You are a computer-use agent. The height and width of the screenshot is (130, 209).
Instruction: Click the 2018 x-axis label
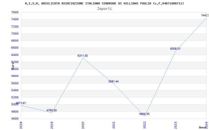click(x=21, y=125)
